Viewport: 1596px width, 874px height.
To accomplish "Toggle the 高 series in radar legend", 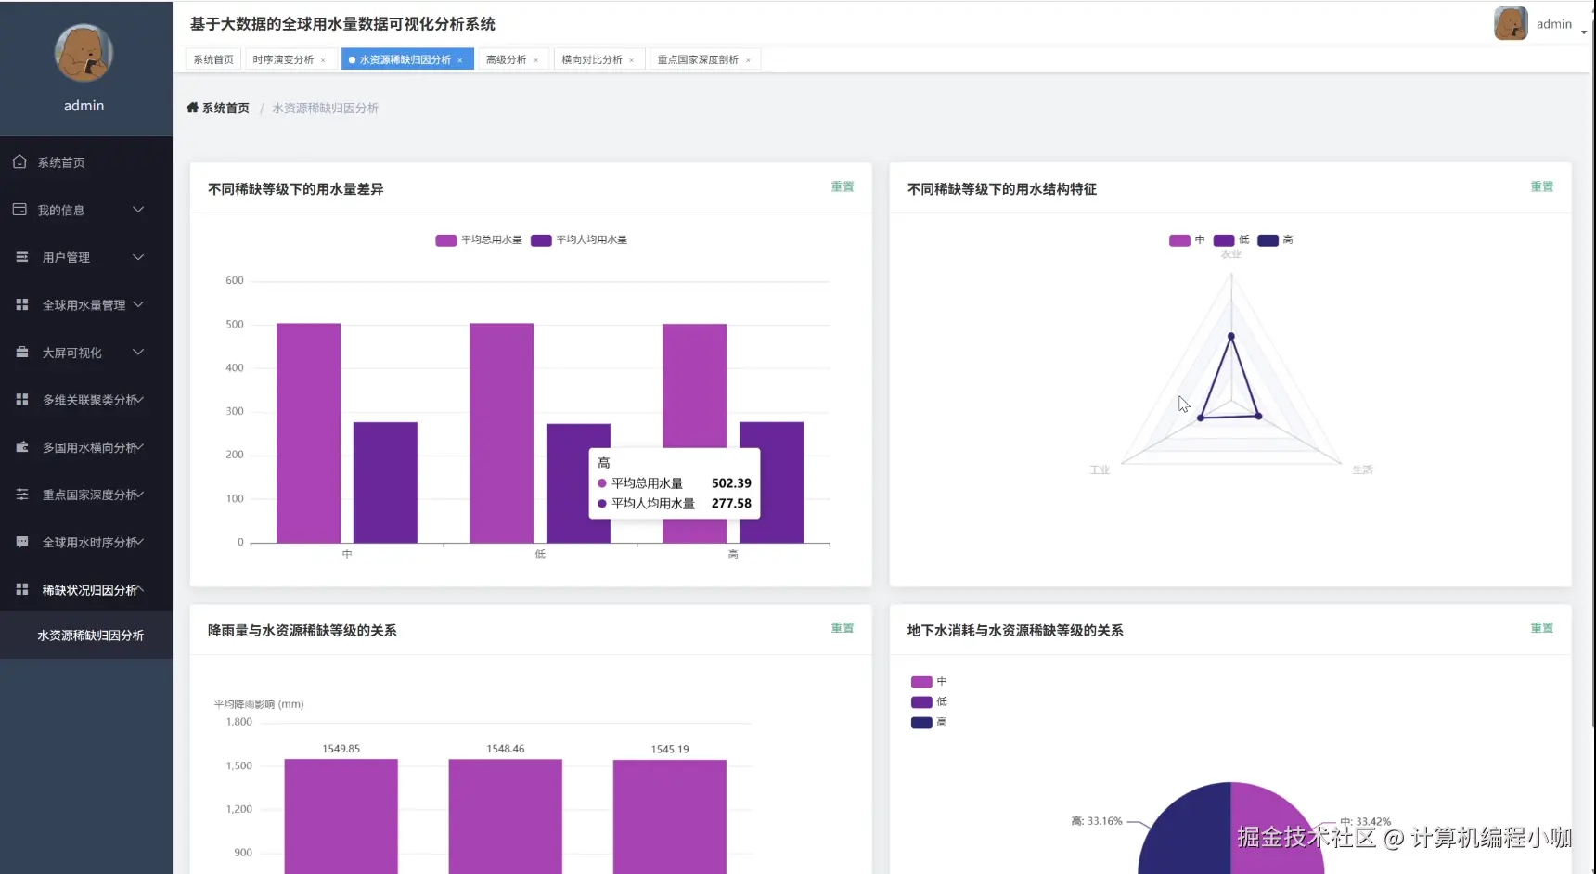I will point(1275,240).
